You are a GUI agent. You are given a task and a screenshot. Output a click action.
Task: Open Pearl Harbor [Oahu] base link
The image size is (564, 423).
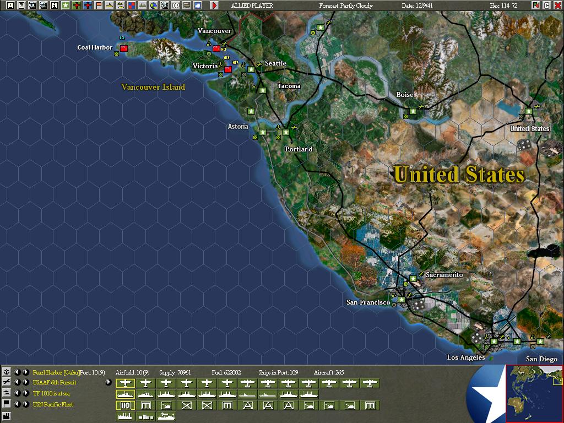click(x=57, y=372)
